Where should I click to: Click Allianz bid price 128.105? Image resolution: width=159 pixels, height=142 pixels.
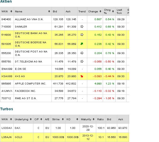pos(58,19)
